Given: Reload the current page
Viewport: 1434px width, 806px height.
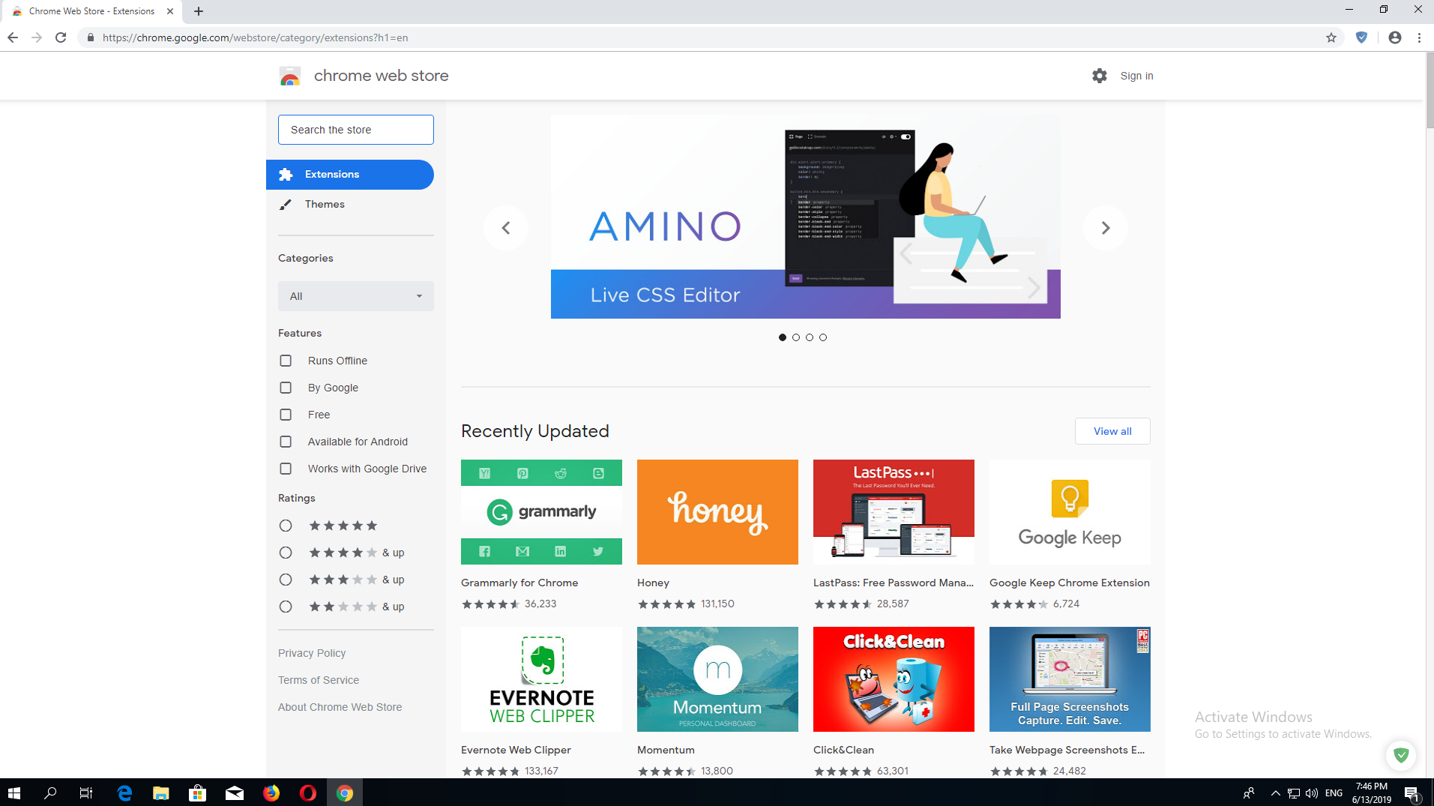Looking at the screenshot, I should coord(61,37).
